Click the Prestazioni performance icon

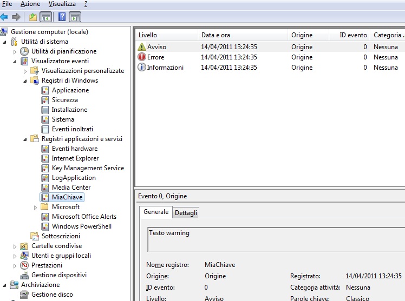pos(24,265)
